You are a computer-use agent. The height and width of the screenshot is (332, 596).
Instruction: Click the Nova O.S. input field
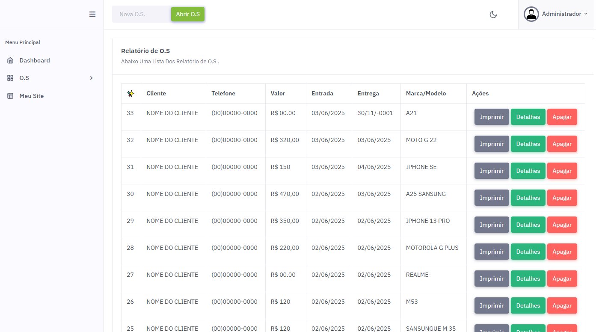[141, 14]
